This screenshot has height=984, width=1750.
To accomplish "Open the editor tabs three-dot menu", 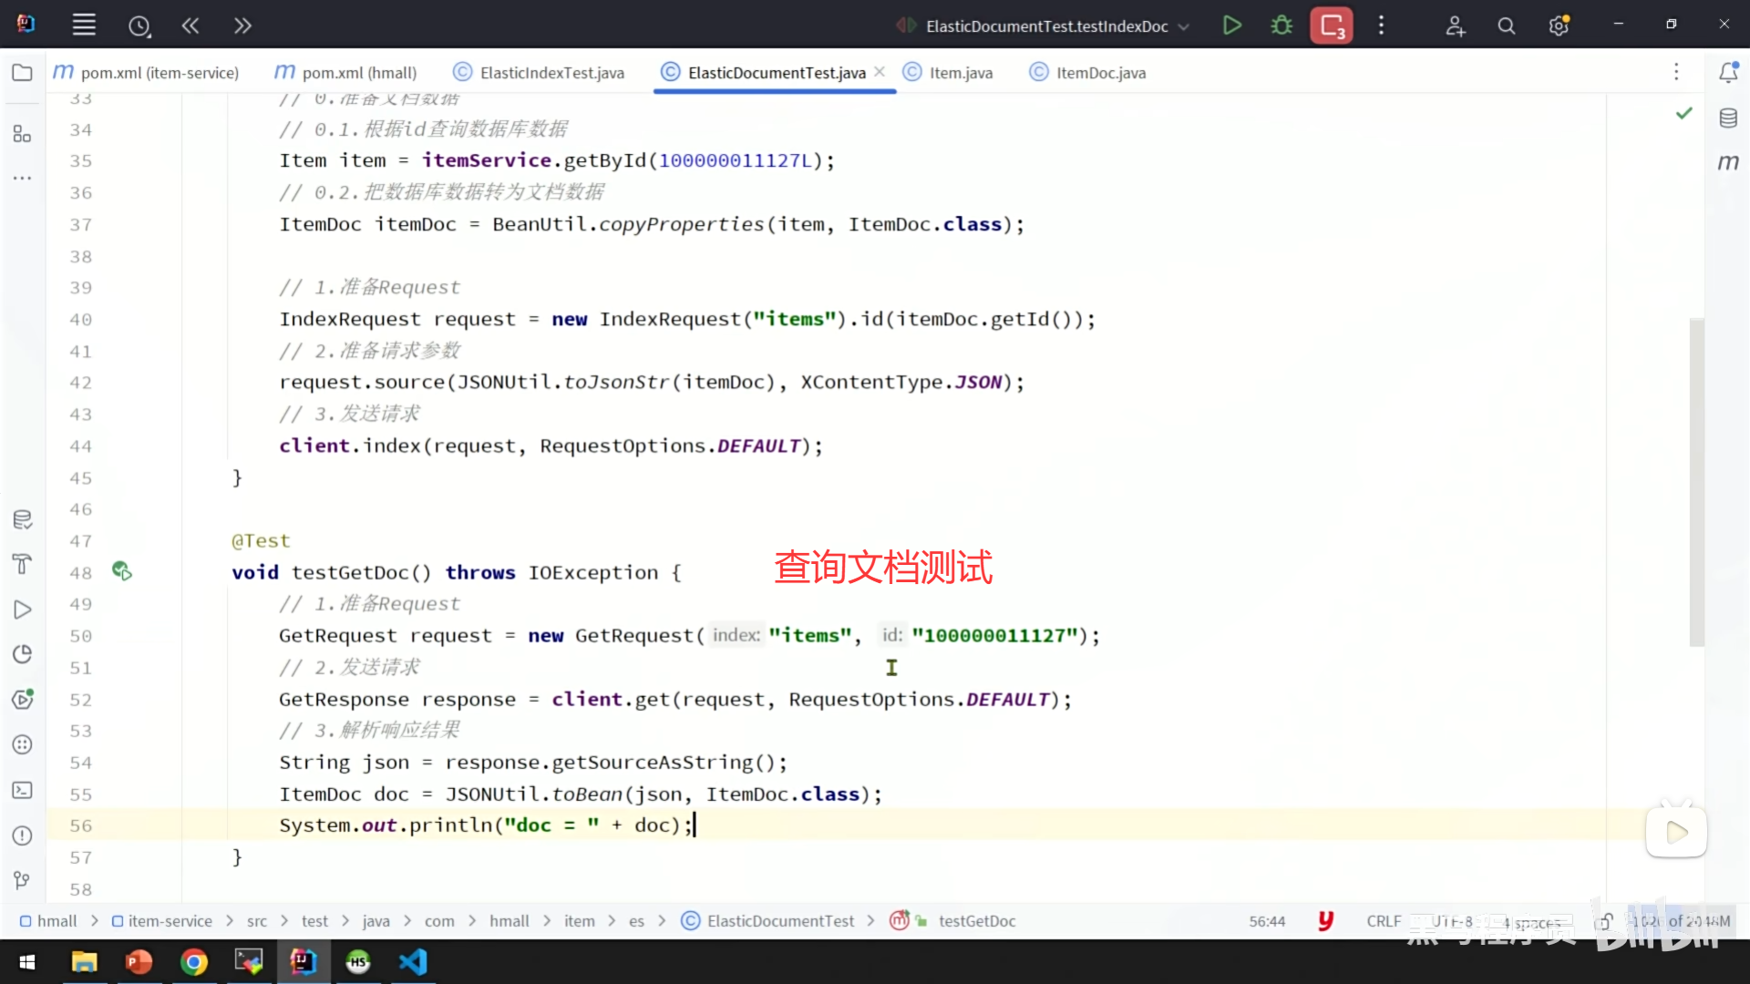I will tap(1675, 72).
